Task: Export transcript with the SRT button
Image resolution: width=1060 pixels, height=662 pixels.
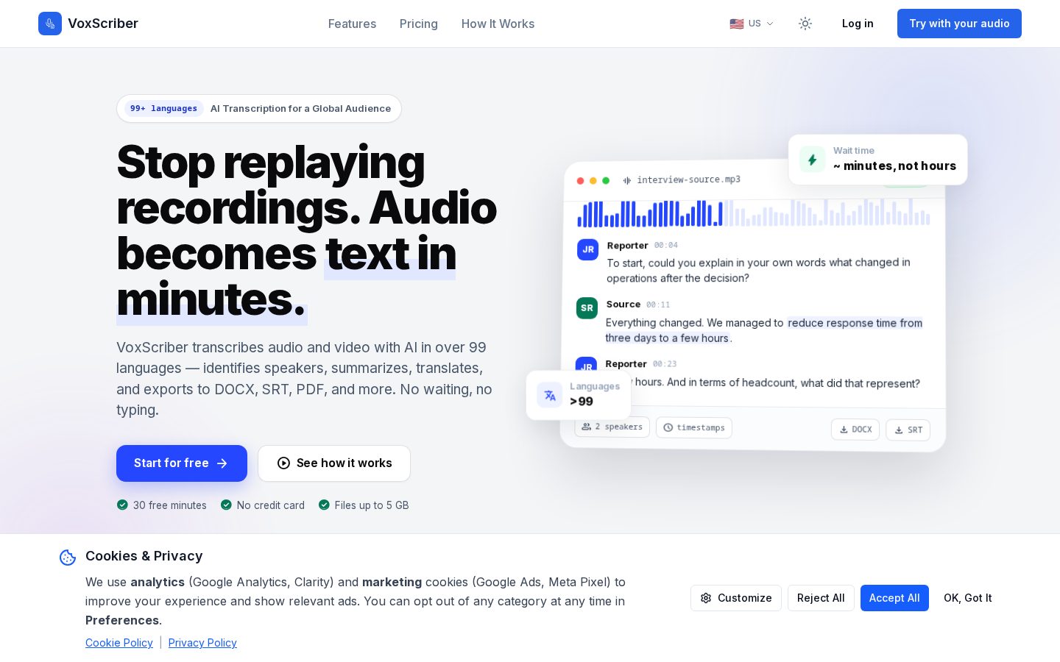Action: [908, 430]
